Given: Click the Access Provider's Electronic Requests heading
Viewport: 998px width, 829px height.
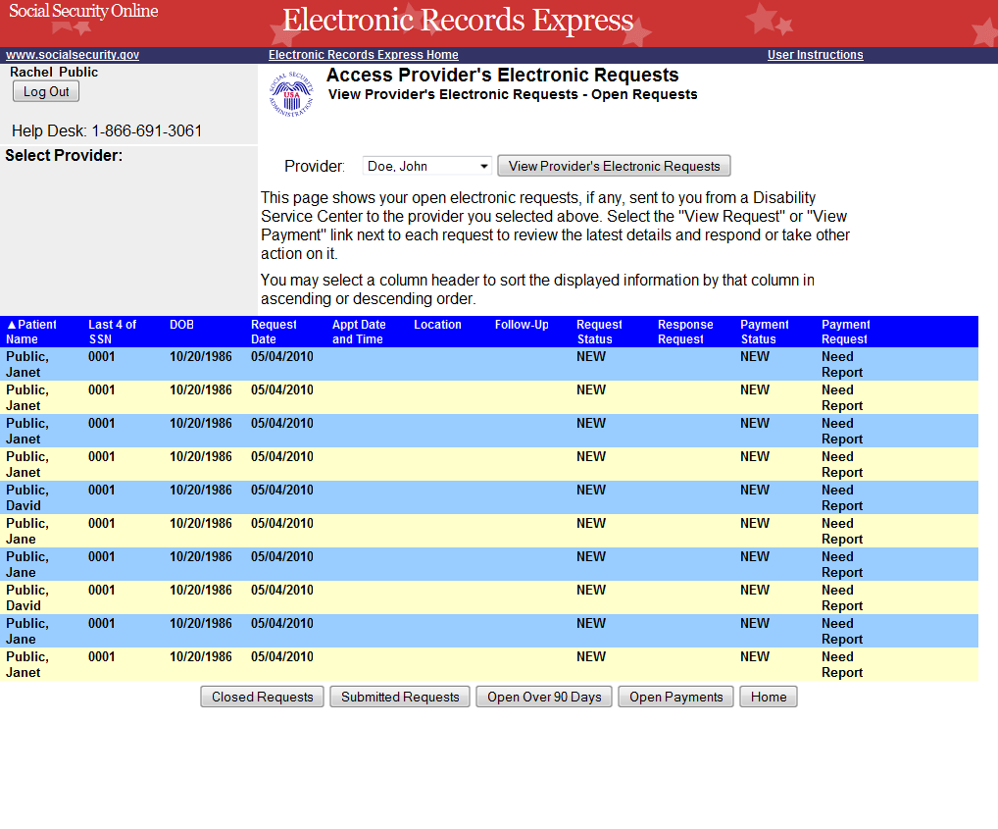Looking at the screenshot, I should click(x=503, y=76).
